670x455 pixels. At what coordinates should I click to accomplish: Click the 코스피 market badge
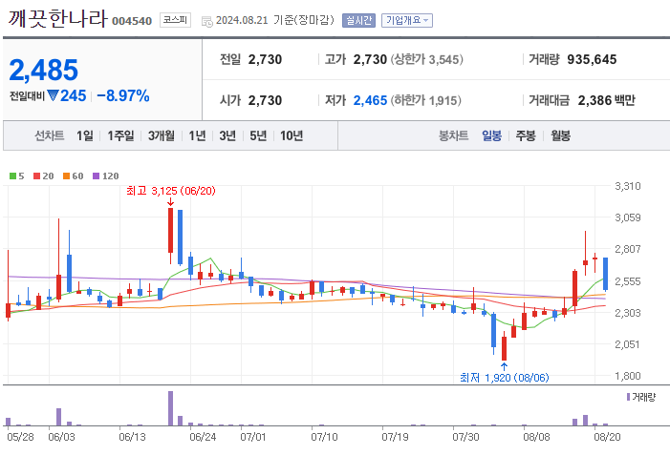[175, 20]
